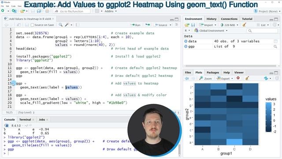Screen dimensions: 282x159
Task: Open the Edit menu
Action: [7, 6]
